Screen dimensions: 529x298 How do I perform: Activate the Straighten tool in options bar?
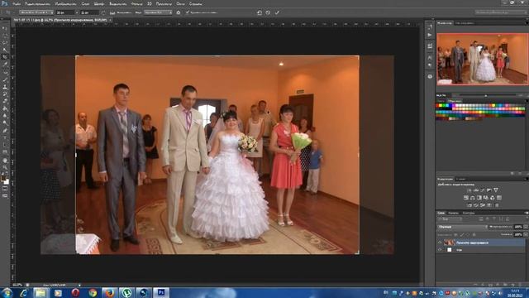112,12
